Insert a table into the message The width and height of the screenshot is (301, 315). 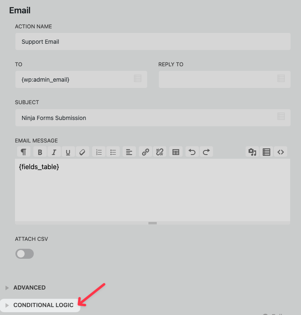click(176, 152)
